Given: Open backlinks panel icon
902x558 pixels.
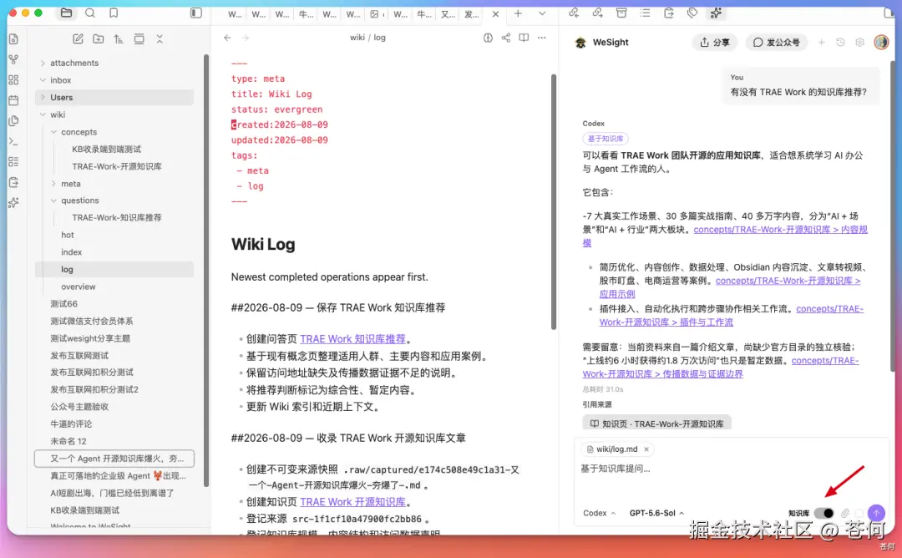Looking at the screenshot, I should point(574,13).
